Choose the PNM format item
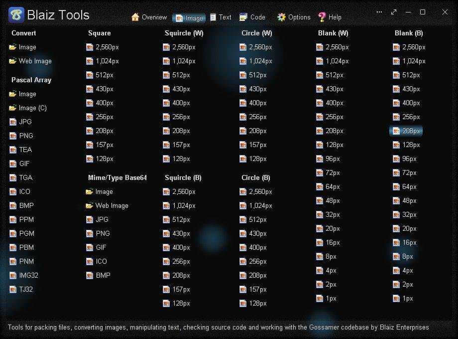Screen dimensions: 458x339 21,261
